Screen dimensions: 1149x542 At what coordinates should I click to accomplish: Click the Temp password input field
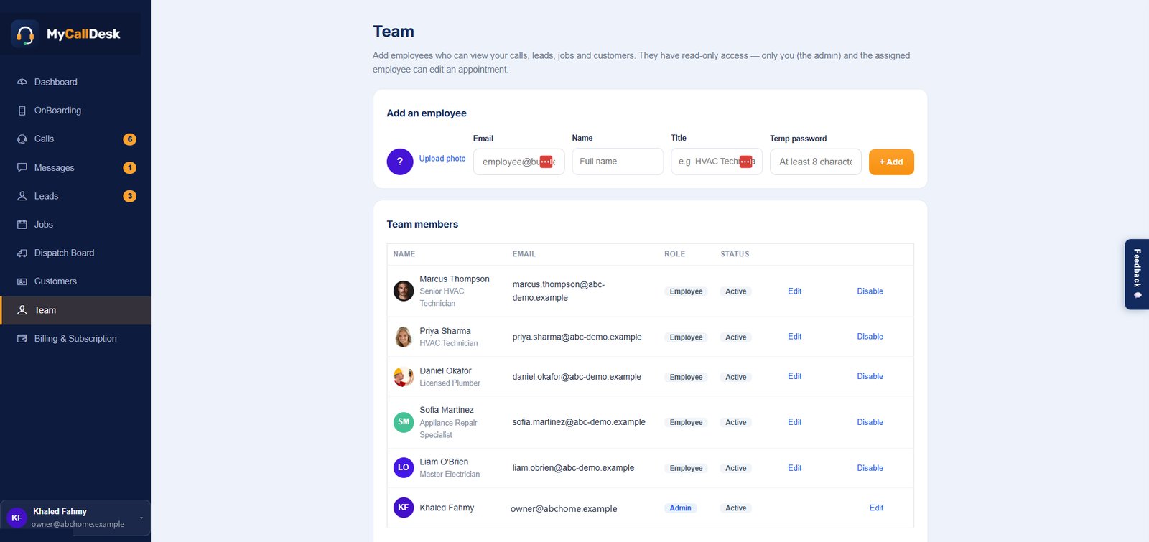click(816, 162)
